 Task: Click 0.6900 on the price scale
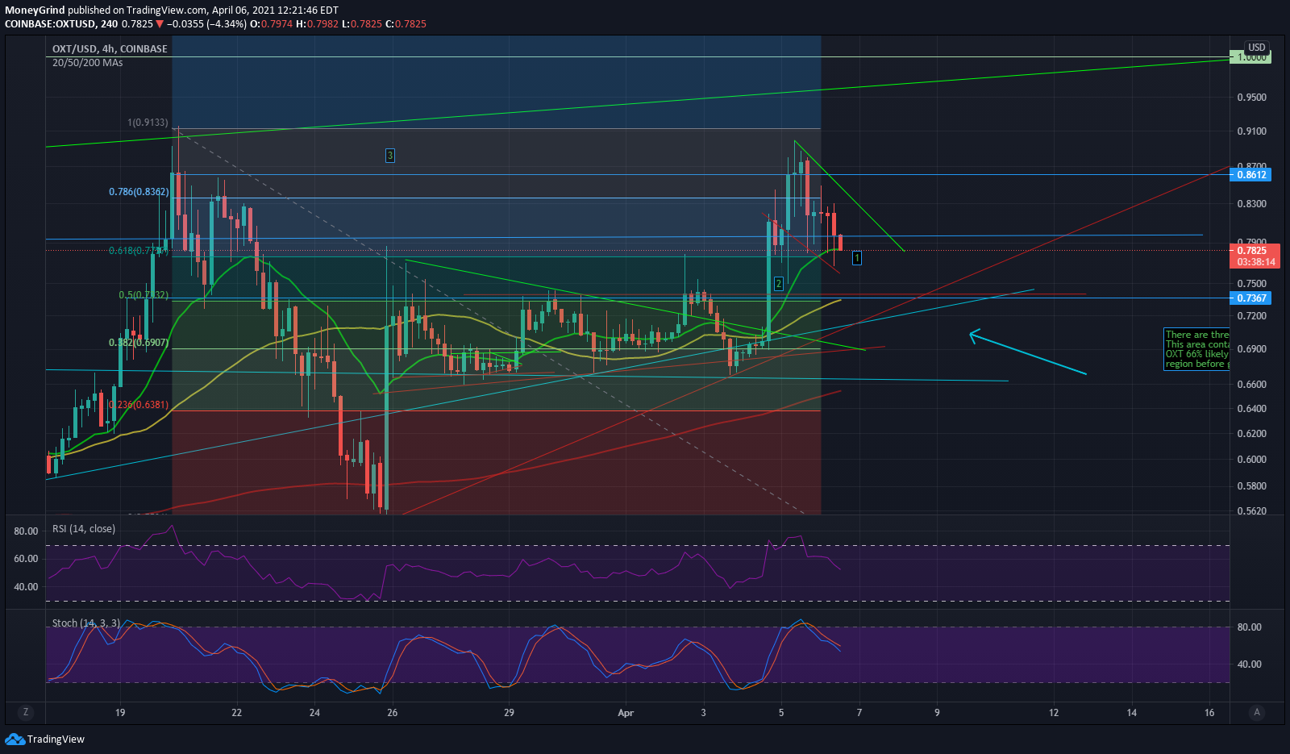[x=1251, y=348]
